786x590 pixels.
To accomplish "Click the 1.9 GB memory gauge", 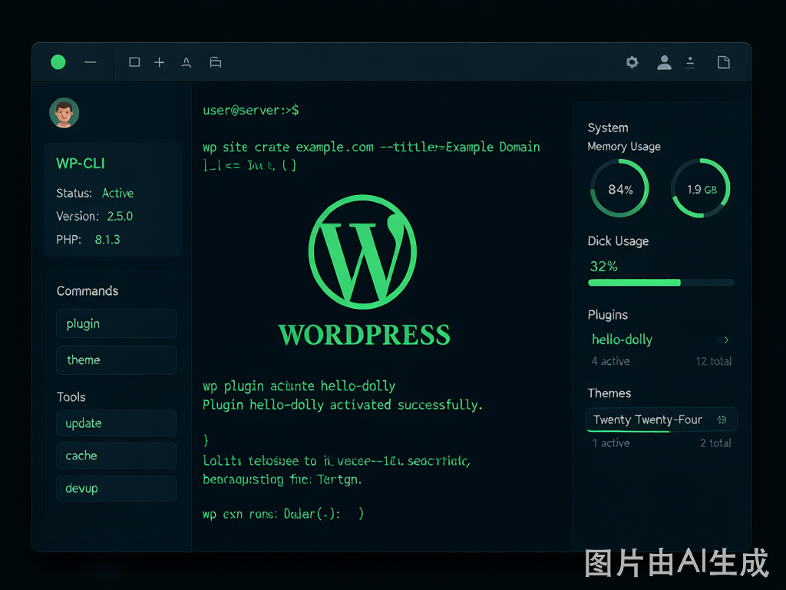I will pos(701,188).
